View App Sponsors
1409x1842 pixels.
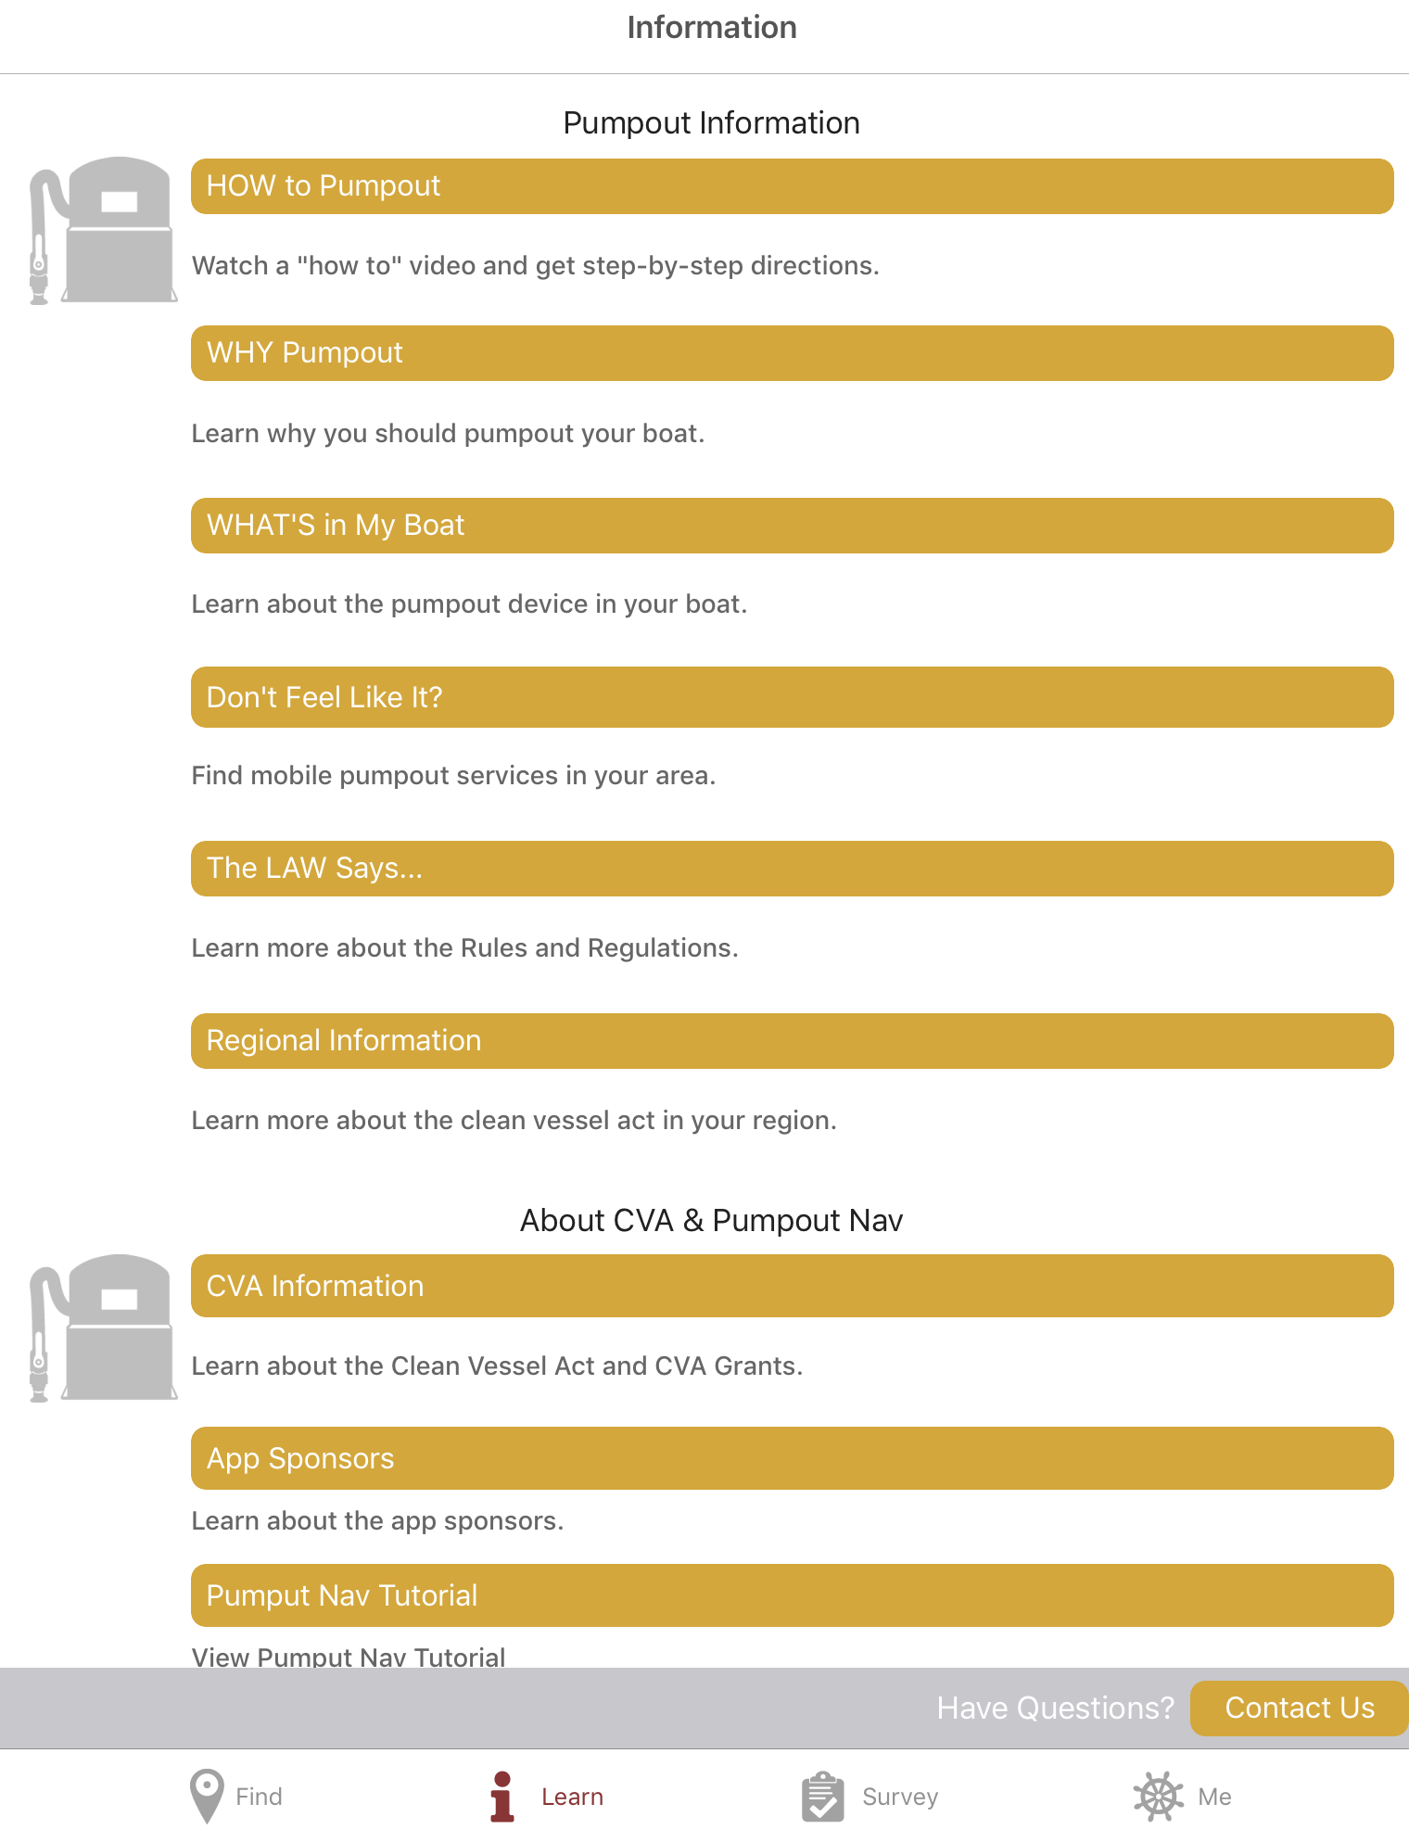792,1458
